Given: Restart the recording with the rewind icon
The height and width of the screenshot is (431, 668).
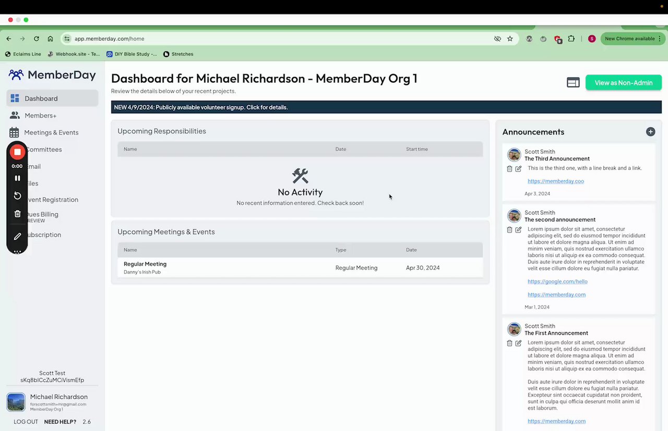Looking at the screenshot, I should coord(17,195).
